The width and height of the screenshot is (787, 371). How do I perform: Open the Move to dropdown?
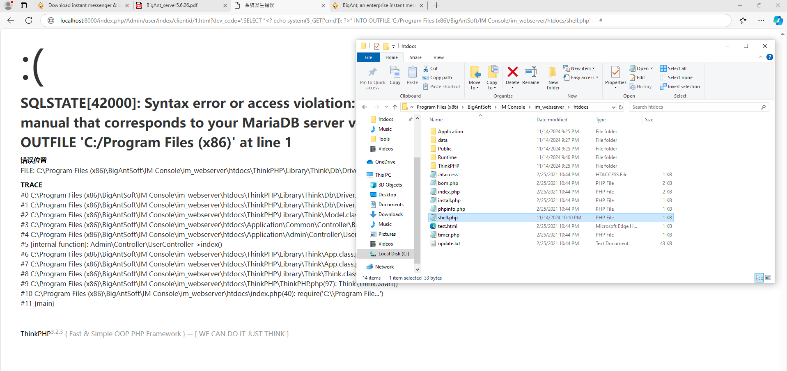(475, 78)
